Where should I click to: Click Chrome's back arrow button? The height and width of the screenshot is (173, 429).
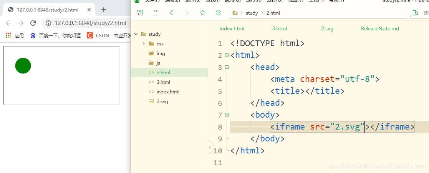(8, 23)
